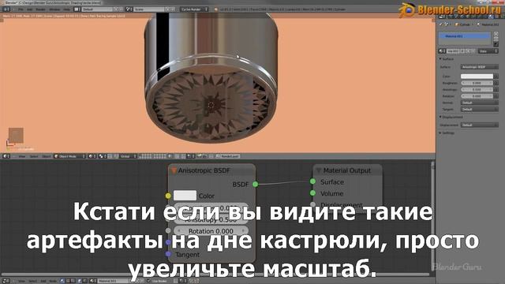Open the Cycles Render engine dropdown

click(x=194, y=9)
